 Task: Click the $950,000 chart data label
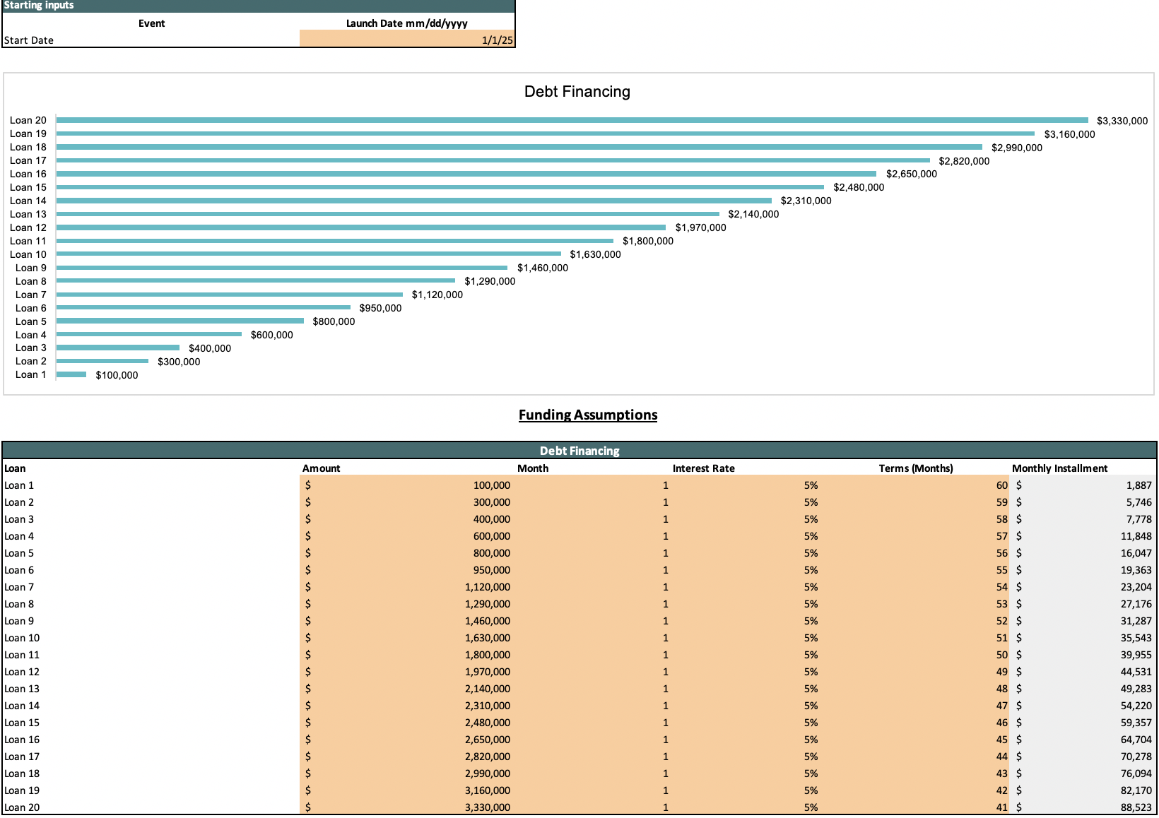[x=380, y=308]
